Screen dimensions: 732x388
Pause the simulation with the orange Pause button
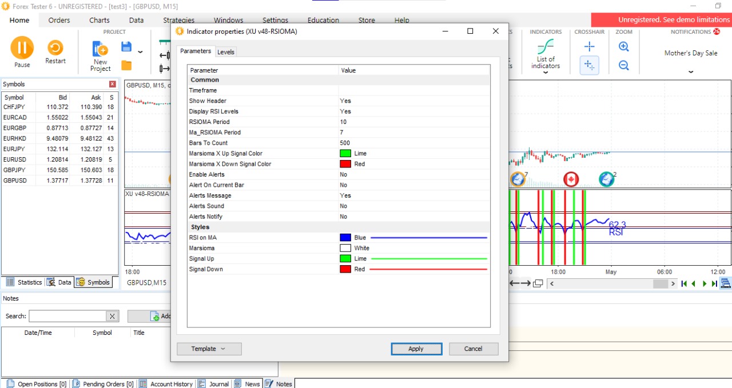pyautogui.click(x=22, y=48)
